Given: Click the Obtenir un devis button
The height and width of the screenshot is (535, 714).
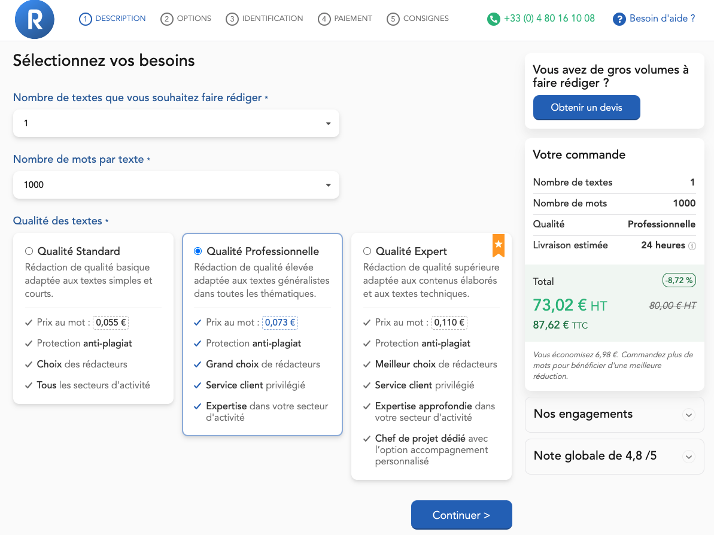Looking at the screenshot, I should click(587, 108).
